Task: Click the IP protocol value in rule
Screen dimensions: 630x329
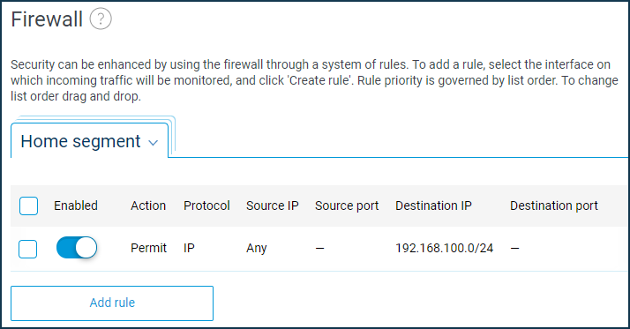Action: [189, 248]
